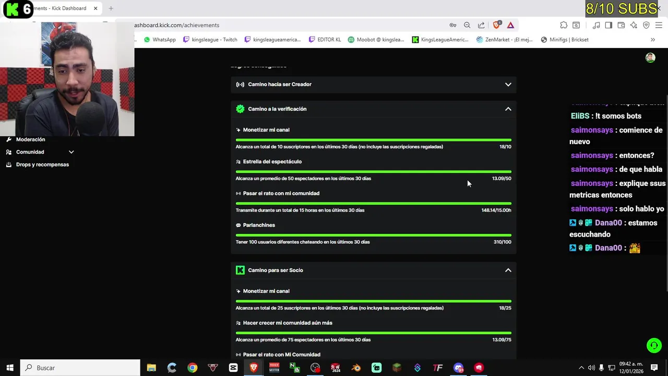Click the Leo AI sparkle icon
The width and height of the screenshot is (668, 376).
click(x=634, y=25)
